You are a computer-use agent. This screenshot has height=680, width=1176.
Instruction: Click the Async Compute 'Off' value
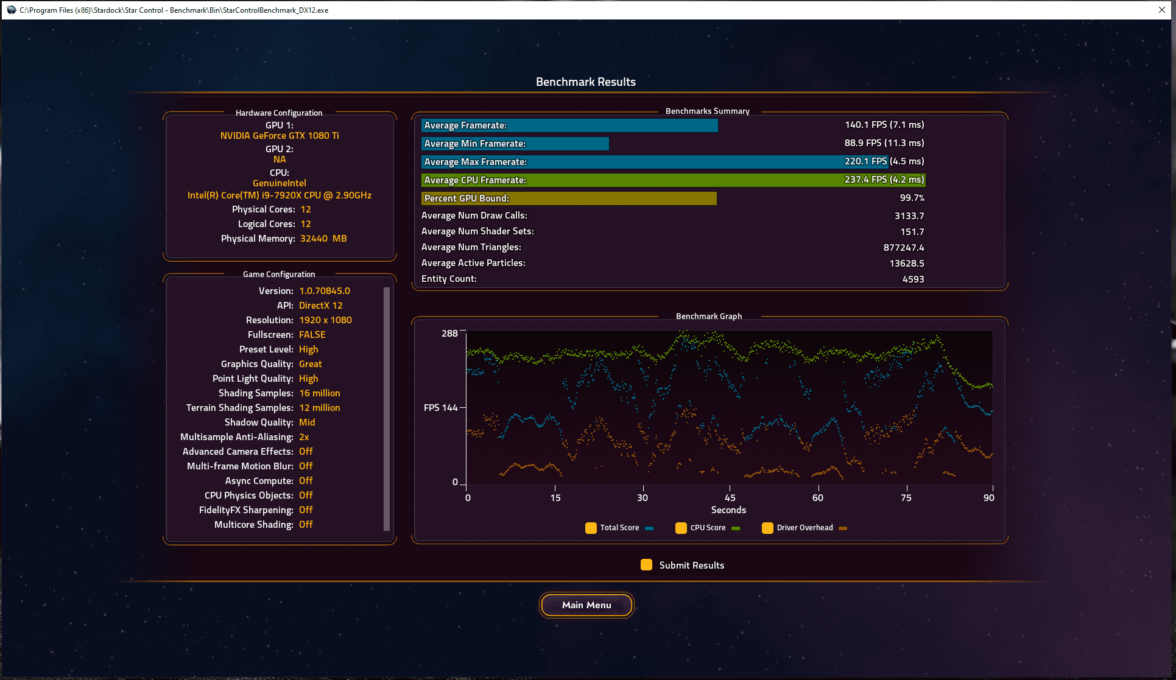(x=306, y=481)
